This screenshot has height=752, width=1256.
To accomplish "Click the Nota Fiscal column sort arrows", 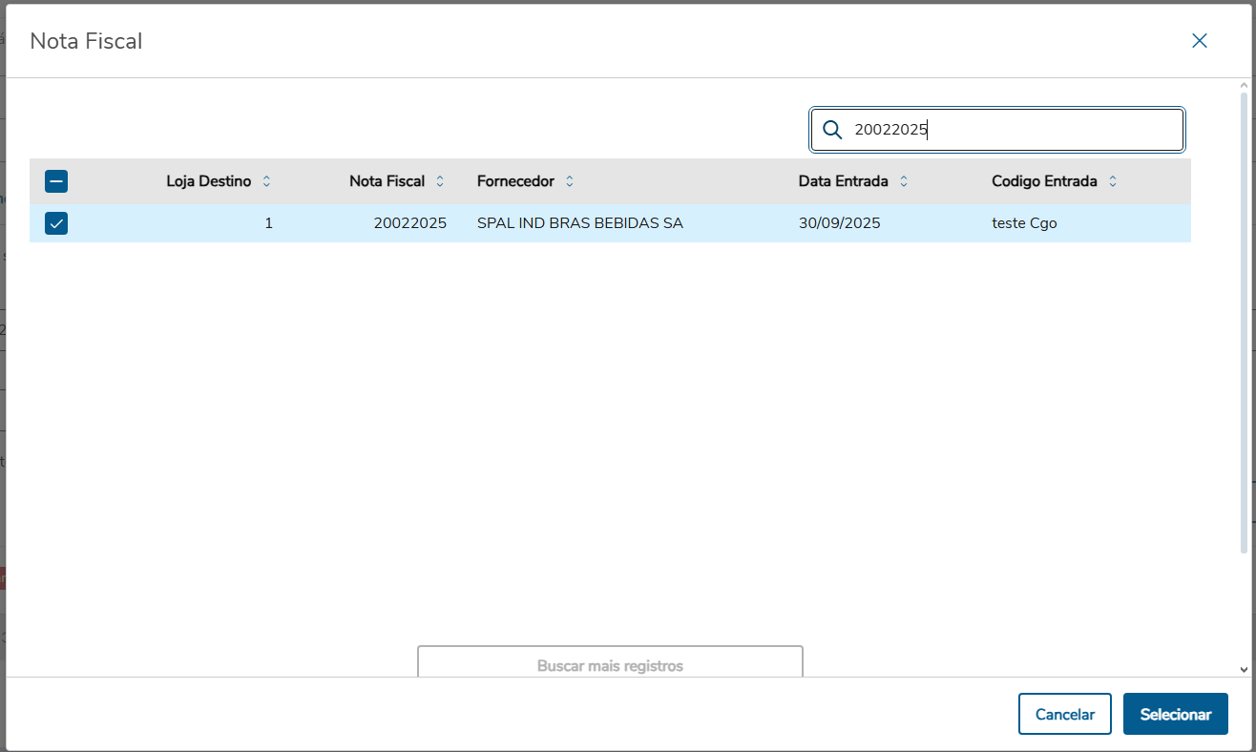I will tap(440, 181).
